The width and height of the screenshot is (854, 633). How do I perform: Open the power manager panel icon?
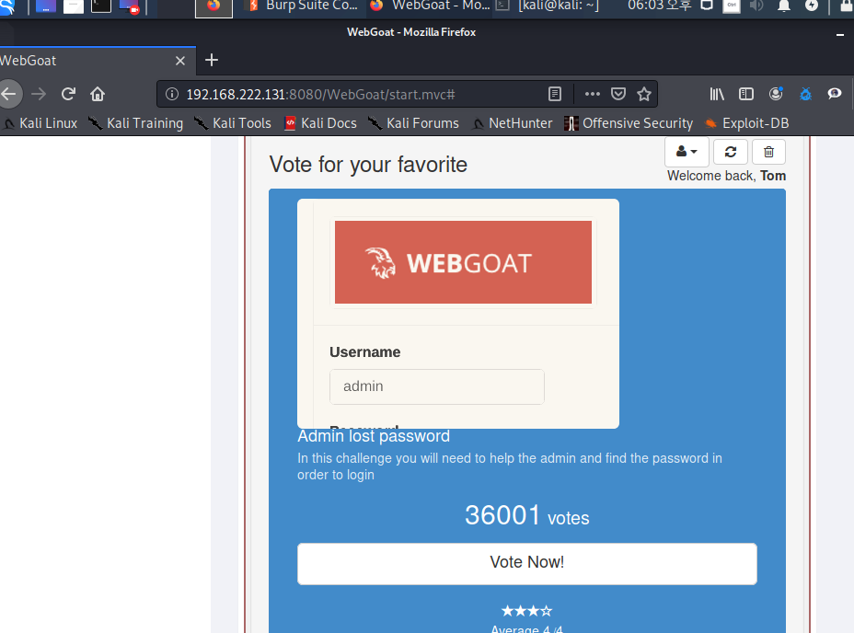tap(812, 6)
